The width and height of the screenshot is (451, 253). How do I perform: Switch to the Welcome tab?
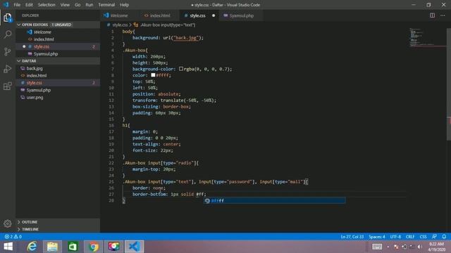[119, 15]
